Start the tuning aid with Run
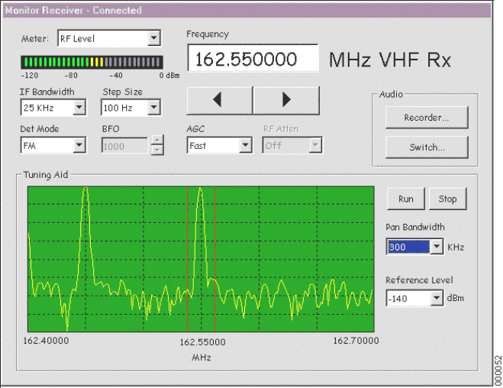503x388 pixels. point(406,199)
